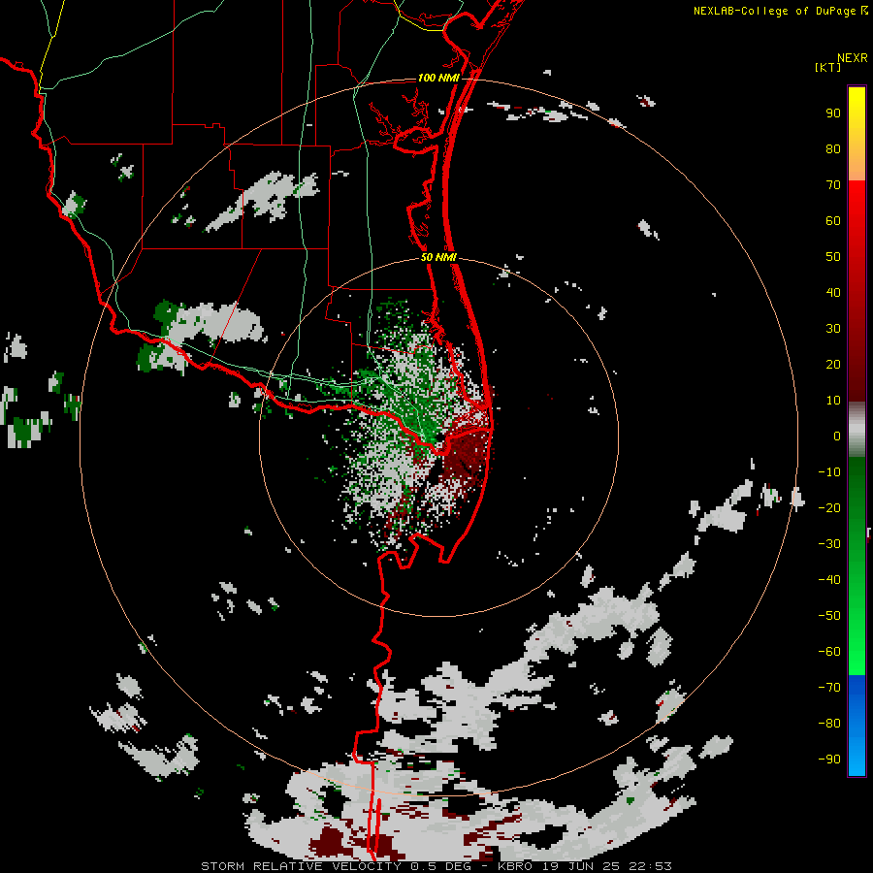Click the -40 value on the velocity scale
This screenshot has height=873, width=873.
point(829,580)
